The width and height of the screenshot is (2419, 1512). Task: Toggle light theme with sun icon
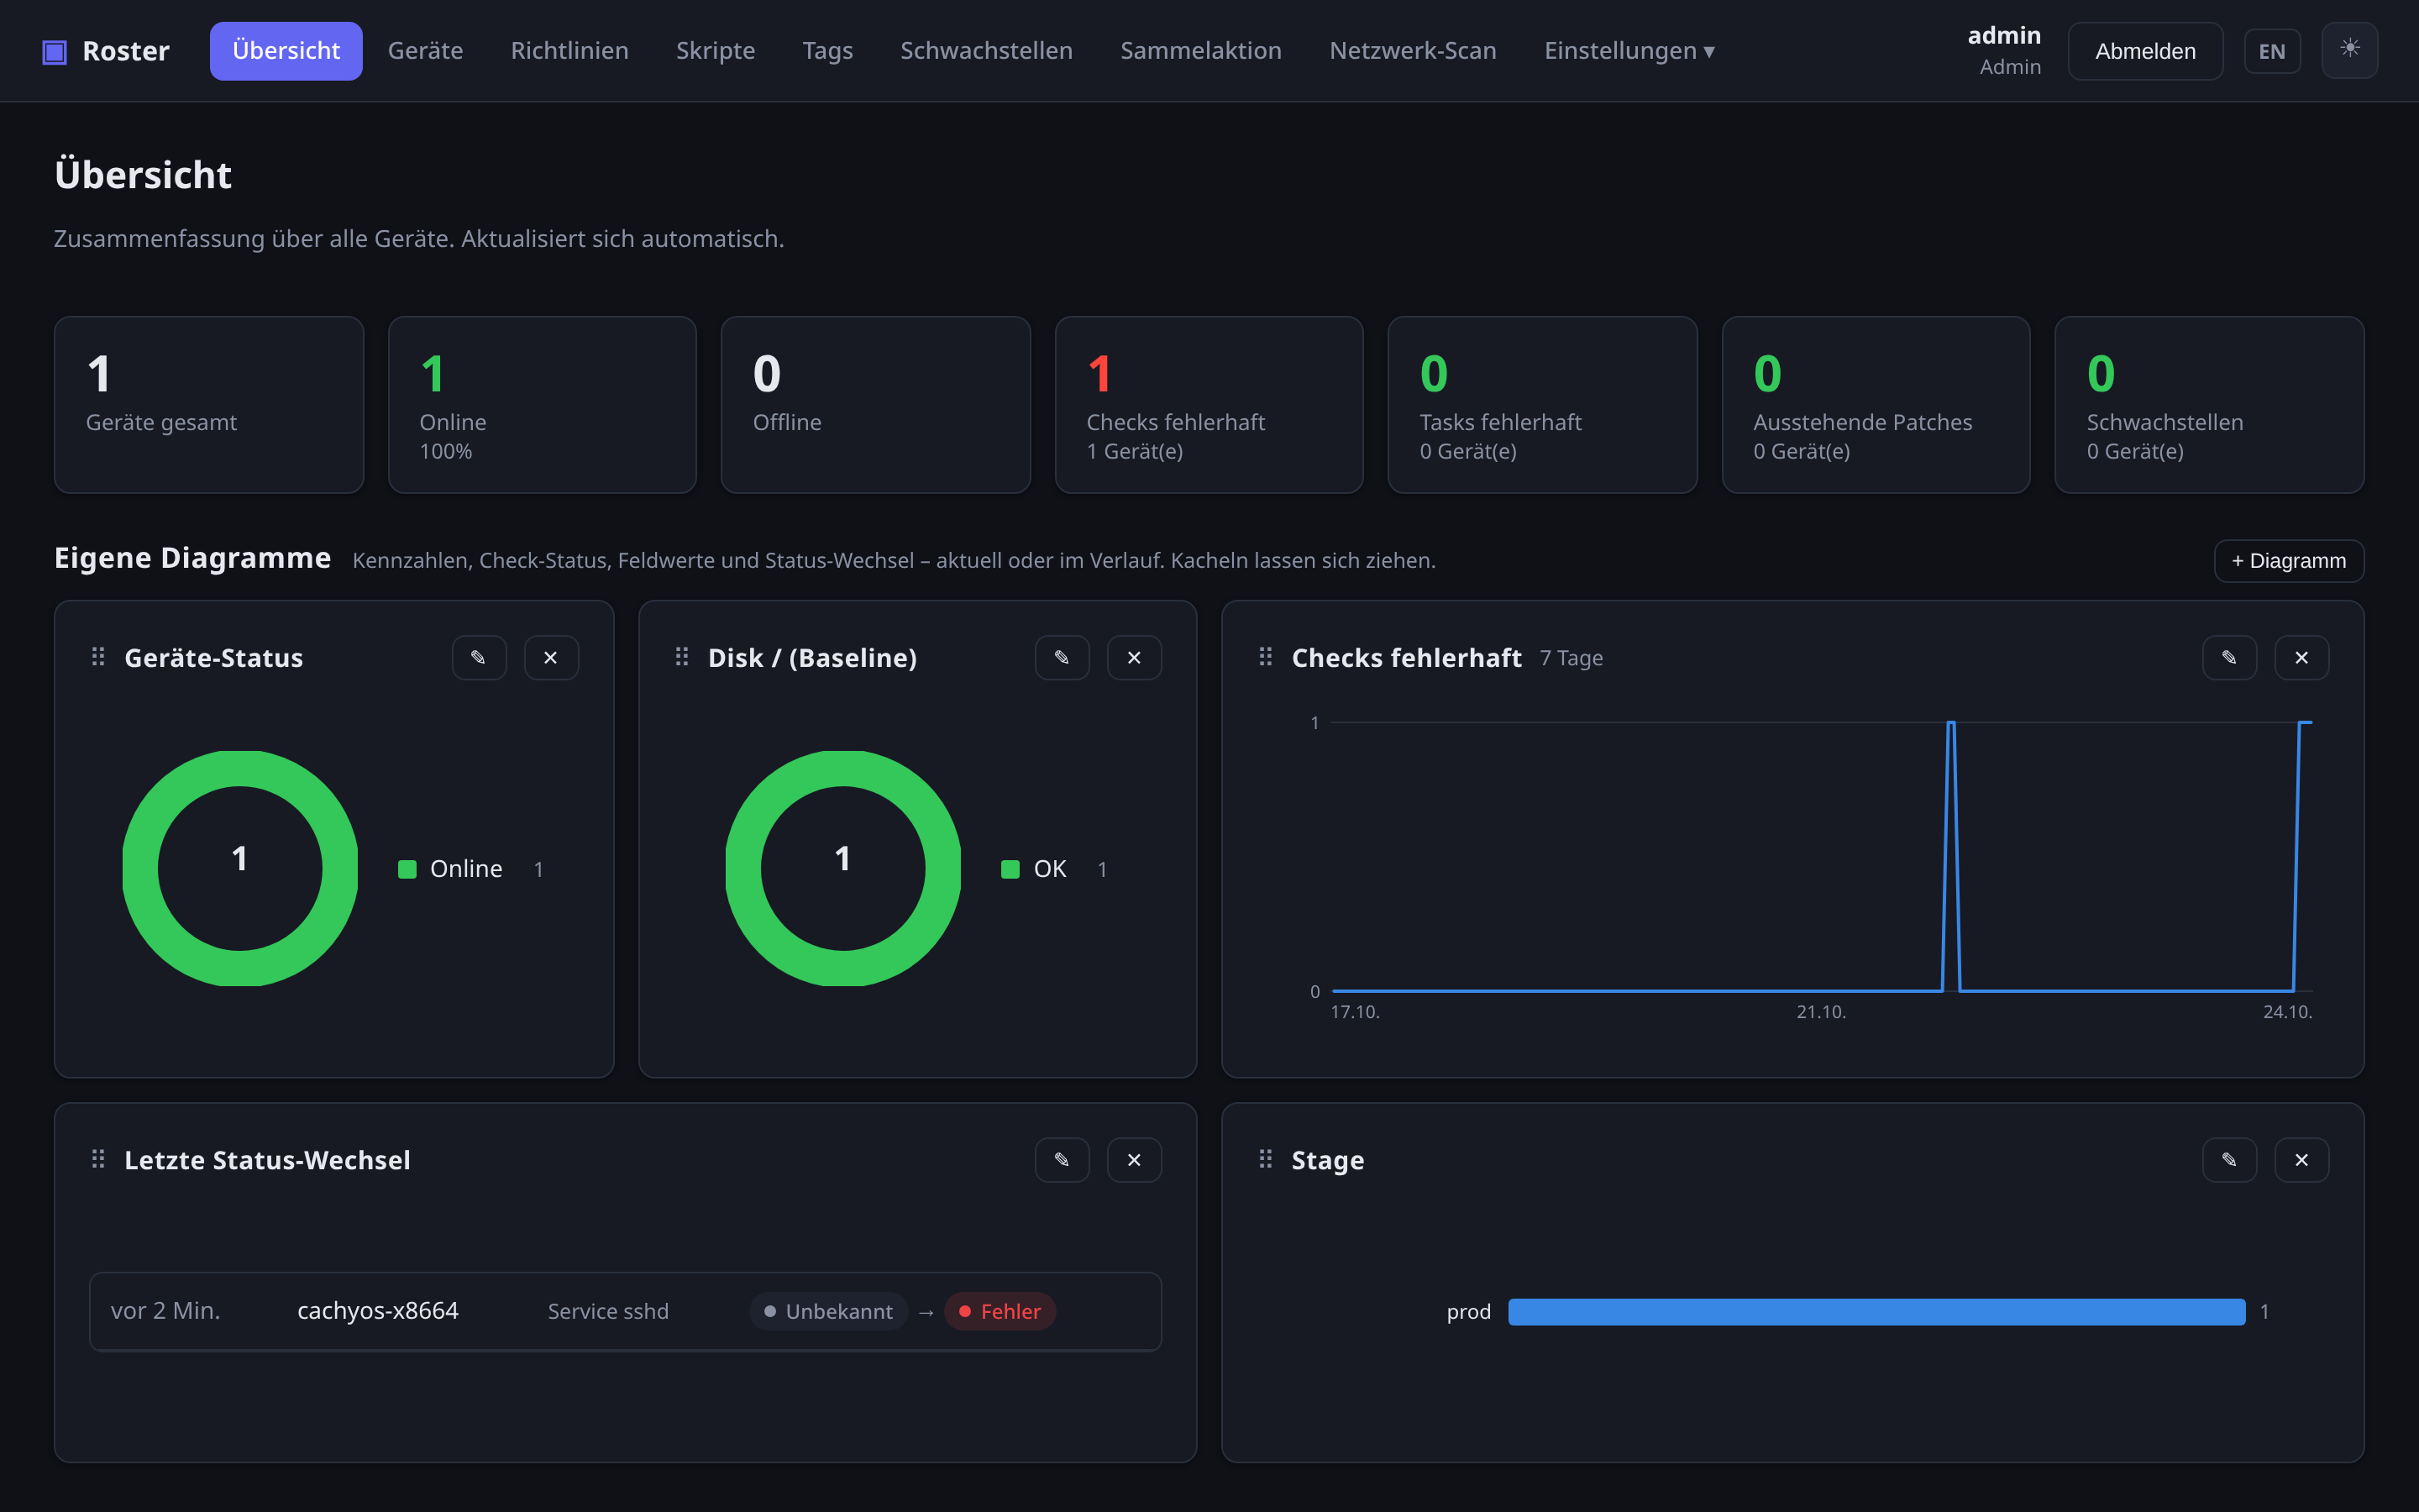click(x=2349, y=50)
